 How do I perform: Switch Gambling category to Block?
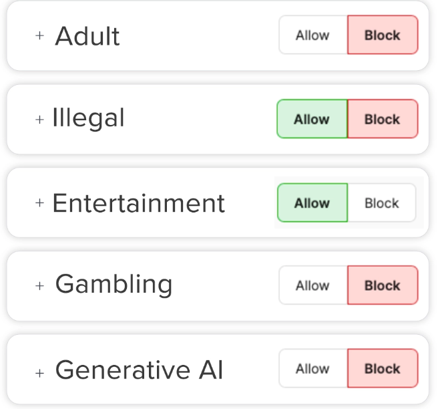pyautogui.click(x=383, y=286)
